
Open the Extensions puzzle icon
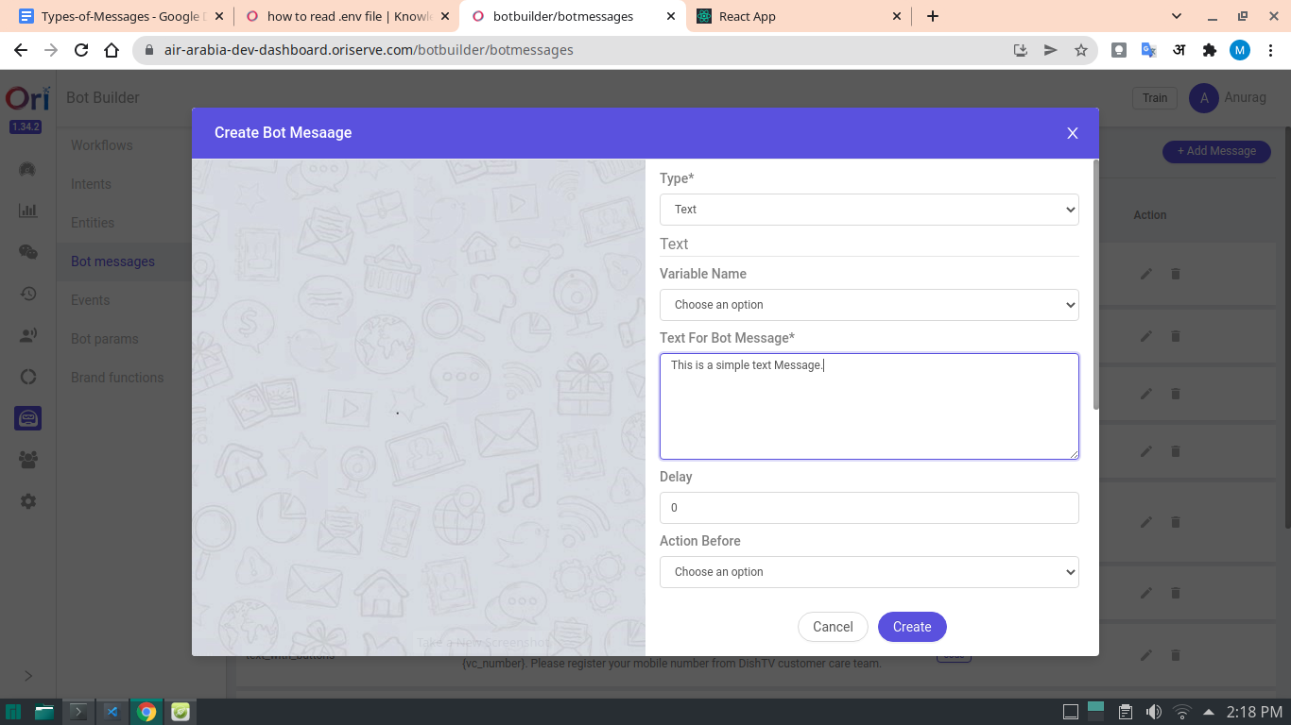1209,50
